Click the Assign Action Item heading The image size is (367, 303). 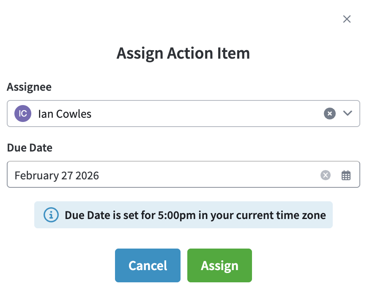pos(183,54)
